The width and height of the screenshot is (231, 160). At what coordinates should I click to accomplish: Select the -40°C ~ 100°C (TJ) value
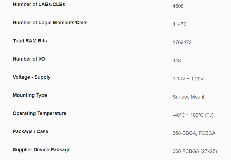coord(193,115)
